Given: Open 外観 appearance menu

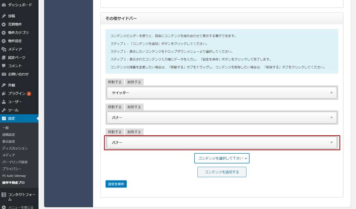Looking at the screenshot, I should pos(11,85).
